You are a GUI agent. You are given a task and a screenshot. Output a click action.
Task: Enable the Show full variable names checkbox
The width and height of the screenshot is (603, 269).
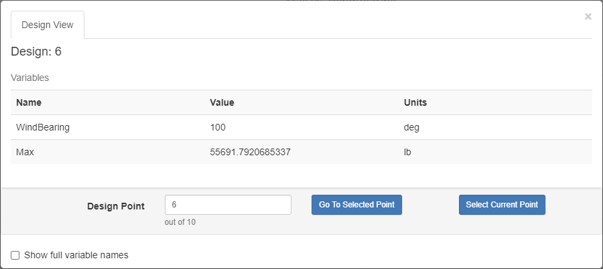[15, 255]
